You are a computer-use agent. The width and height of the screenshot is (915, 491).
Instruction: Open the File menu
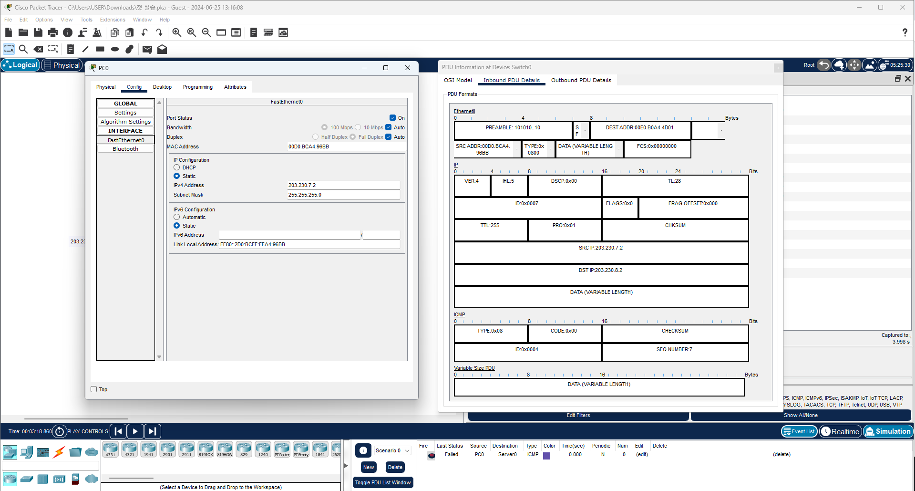[x=8, y=20]
